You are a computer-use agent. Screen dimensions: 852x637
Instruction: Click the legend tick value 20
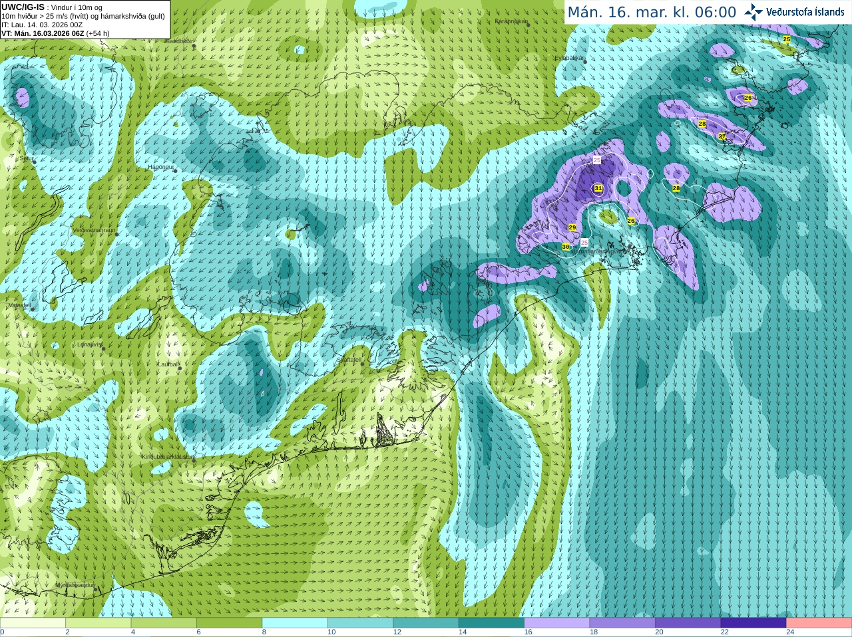(x=659, y=632)
